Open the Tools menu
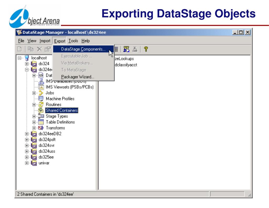Image resolution: width=269 pixels, height=208 pixels. [x=73, y=41]
